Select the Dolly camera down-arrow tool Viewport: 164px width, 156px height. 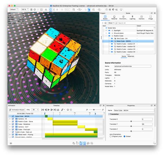[57, 10]
